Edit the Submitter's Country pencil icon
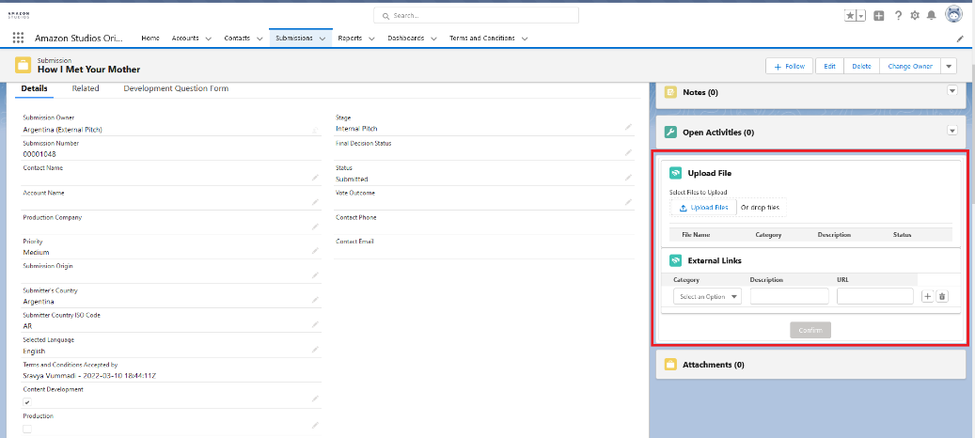 pos(315,300)
